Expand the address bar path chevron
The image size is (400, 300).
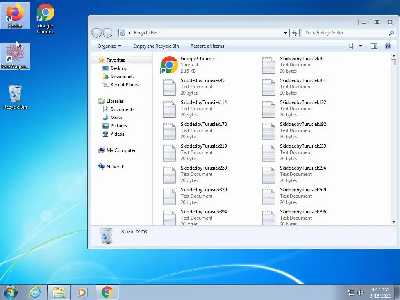(130, 33)
